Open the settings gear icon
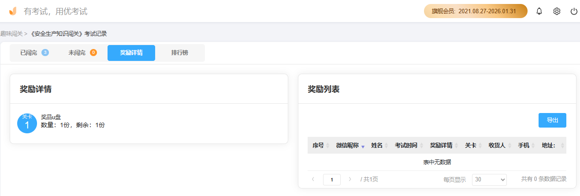This screenshot has width=580, height=196. click(x=557, y=11)
